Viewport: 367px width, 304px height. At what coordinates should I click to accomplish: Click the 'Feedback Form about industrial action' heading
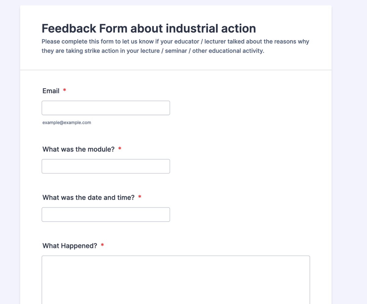(149, 28)
